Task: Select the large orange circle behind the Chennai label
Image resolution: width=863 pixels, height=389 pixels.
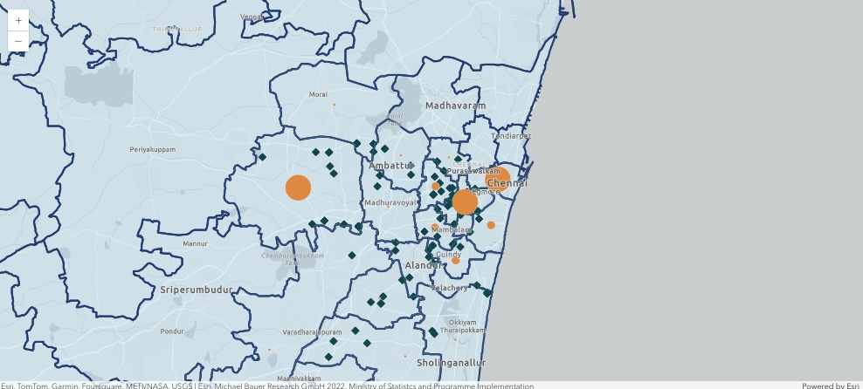Action: 498,180
